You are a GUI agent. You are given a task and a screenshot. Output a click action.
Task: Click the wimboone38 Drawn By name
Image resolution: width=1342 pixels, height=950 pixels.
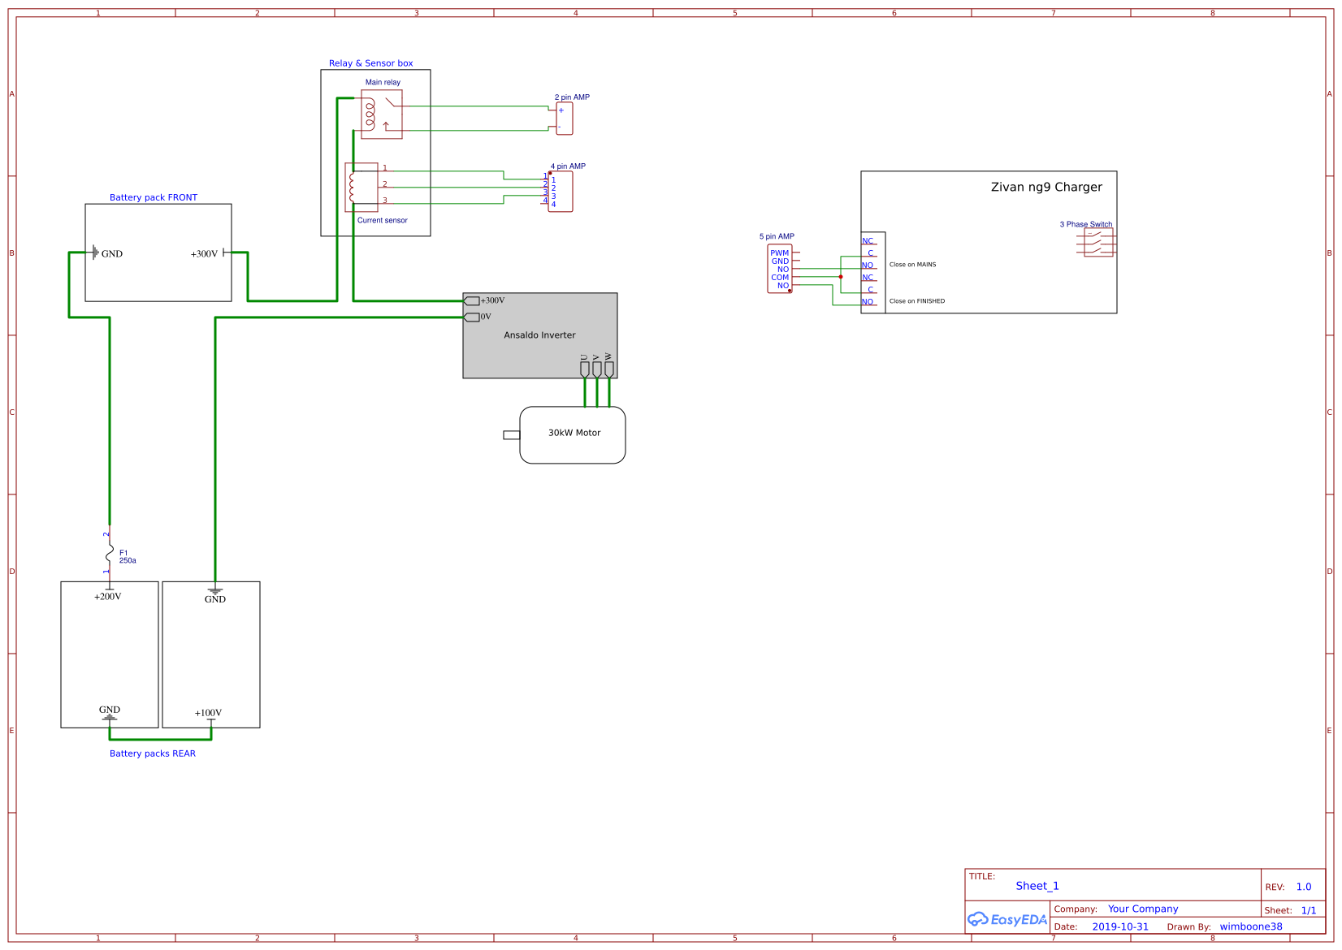pyautogui.click(x=1250, y=926)
